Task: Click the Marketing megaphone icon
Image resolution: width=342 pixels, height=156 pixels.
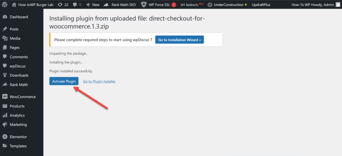Action: click(x=5, y=125)
